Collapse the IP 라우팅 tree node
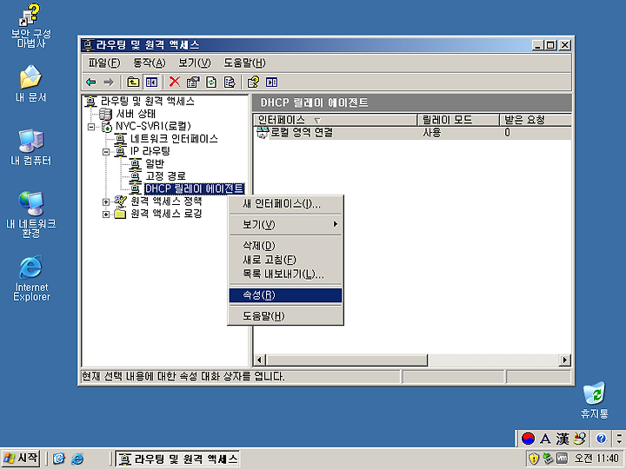 point(106,152)
